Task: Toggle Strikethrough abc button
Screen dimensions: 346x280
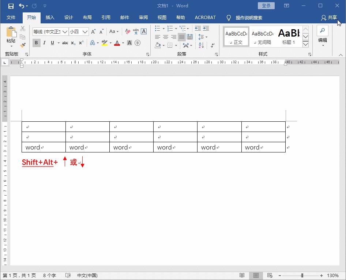Action: [65, 43]
